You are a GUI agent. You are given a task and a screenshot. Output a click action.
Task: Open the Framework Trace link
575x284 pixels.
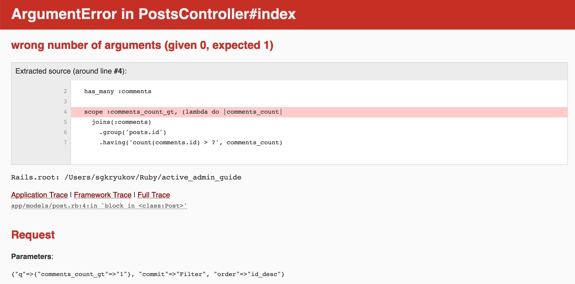(x=103, y=195)
